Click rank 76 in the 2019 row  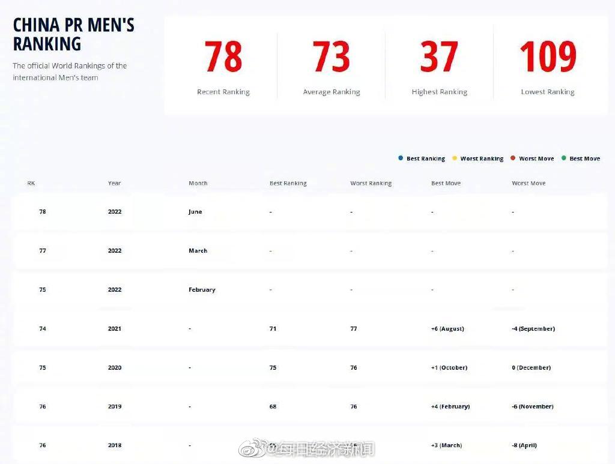43,407
